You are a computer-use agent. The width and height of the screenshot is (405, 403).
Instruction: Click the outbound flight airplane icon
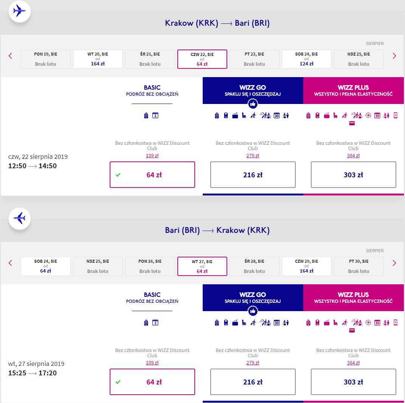pyautogui.click(x=19, y=11)
